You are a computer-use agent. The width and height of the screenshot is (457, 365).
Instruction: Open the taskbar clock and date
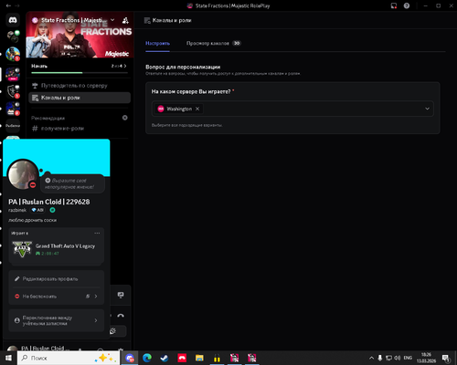pos(426,358)
